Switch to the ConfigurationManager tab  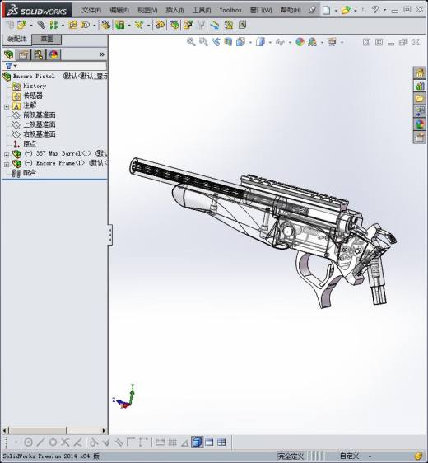coord(39,54)
